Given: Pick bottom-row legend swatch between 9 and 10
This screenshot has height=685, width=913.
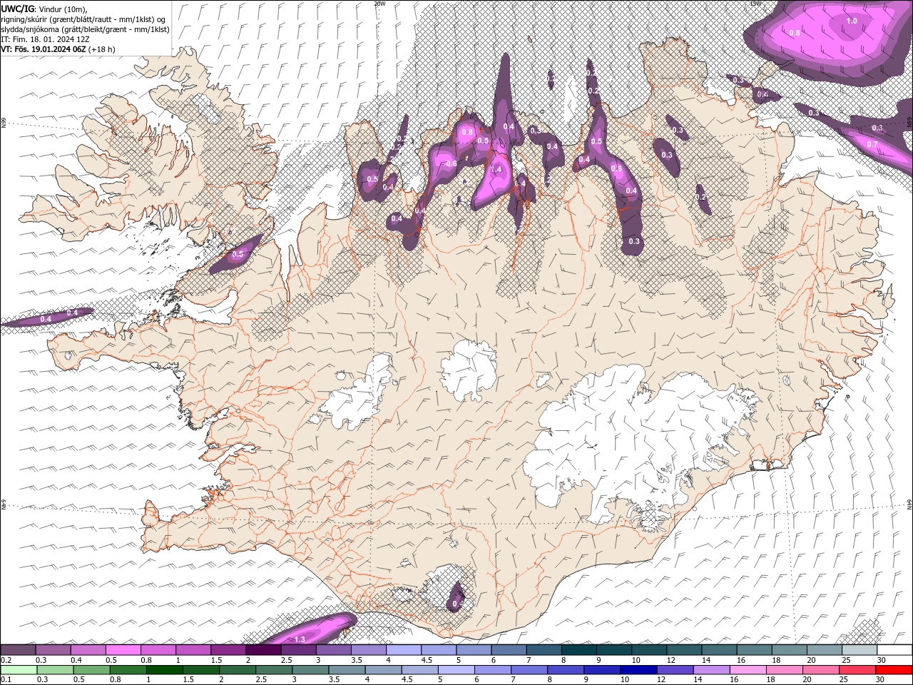Looking at the screenshot, I should pos(601,669).
